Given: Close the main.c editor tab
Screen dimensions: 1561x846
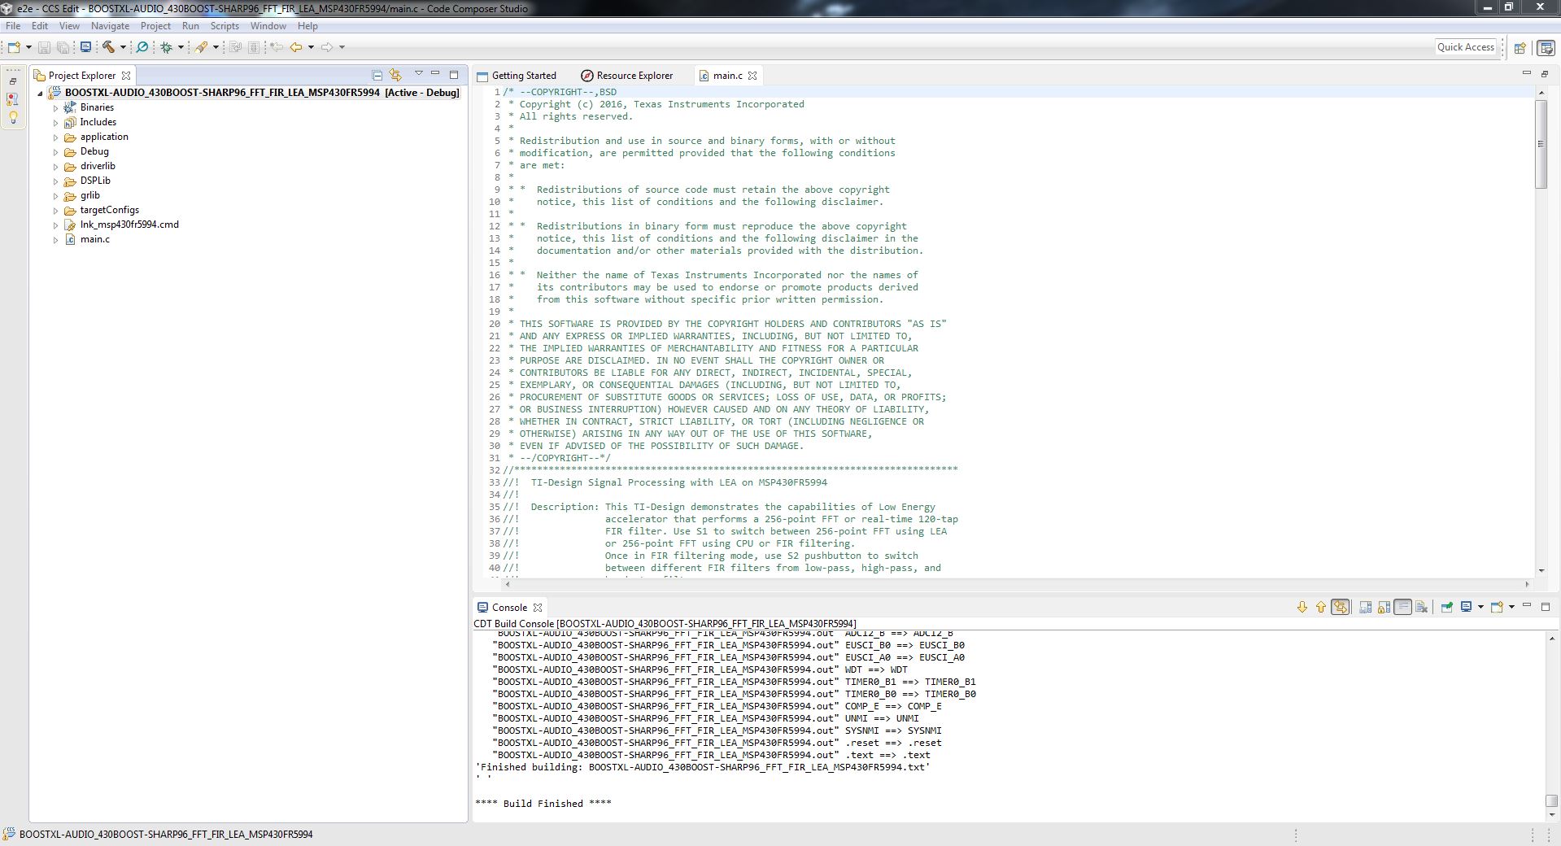Looking at the screenshot, I should tap(752, 76).
